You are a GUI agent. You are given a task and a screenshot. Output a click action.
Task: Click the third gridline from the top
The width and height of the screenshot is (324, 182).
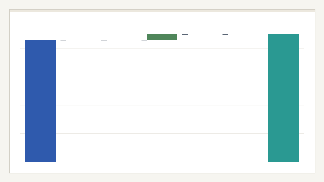(x=162, y=105)
